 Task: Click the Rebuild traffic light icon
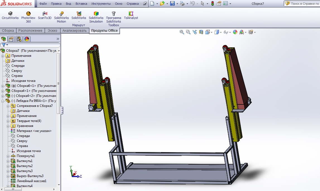212,3
